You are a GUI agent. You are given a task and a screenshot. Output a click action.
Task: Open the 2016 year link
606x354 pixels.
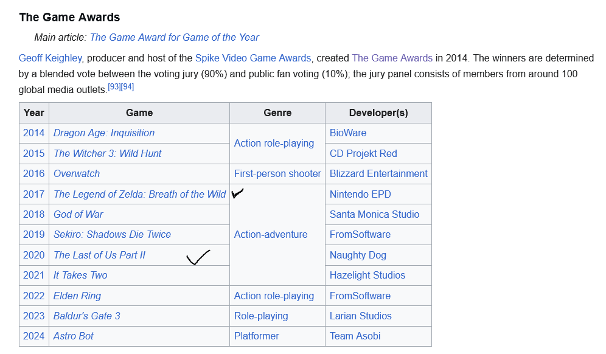tap(33, 173)
